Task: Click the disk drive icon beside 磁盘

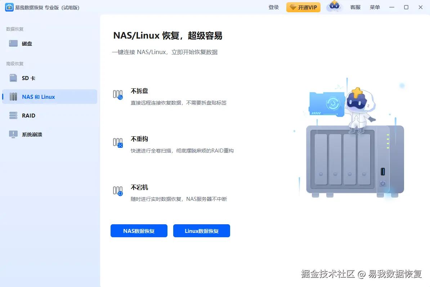Action: [x=13, y=43]
